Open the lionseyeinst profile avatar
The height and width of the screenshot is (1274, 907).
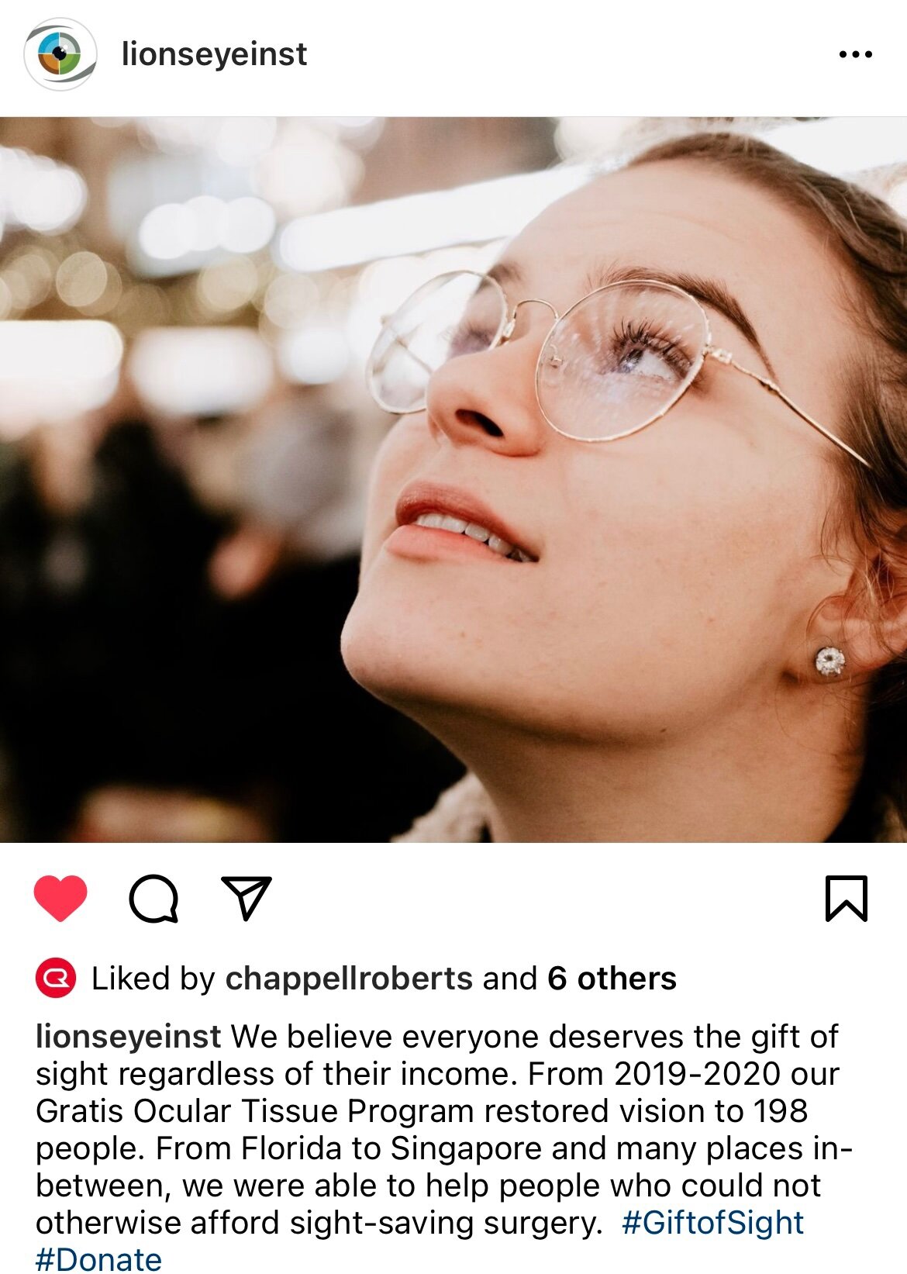click(x=60, y=54)
